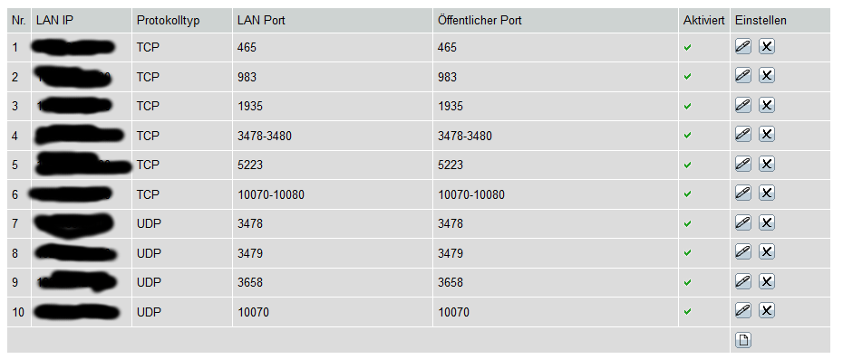Edit the port 1935 TCP rule
The height and width of the screenshot is (359, 843).
click(742, 105)
